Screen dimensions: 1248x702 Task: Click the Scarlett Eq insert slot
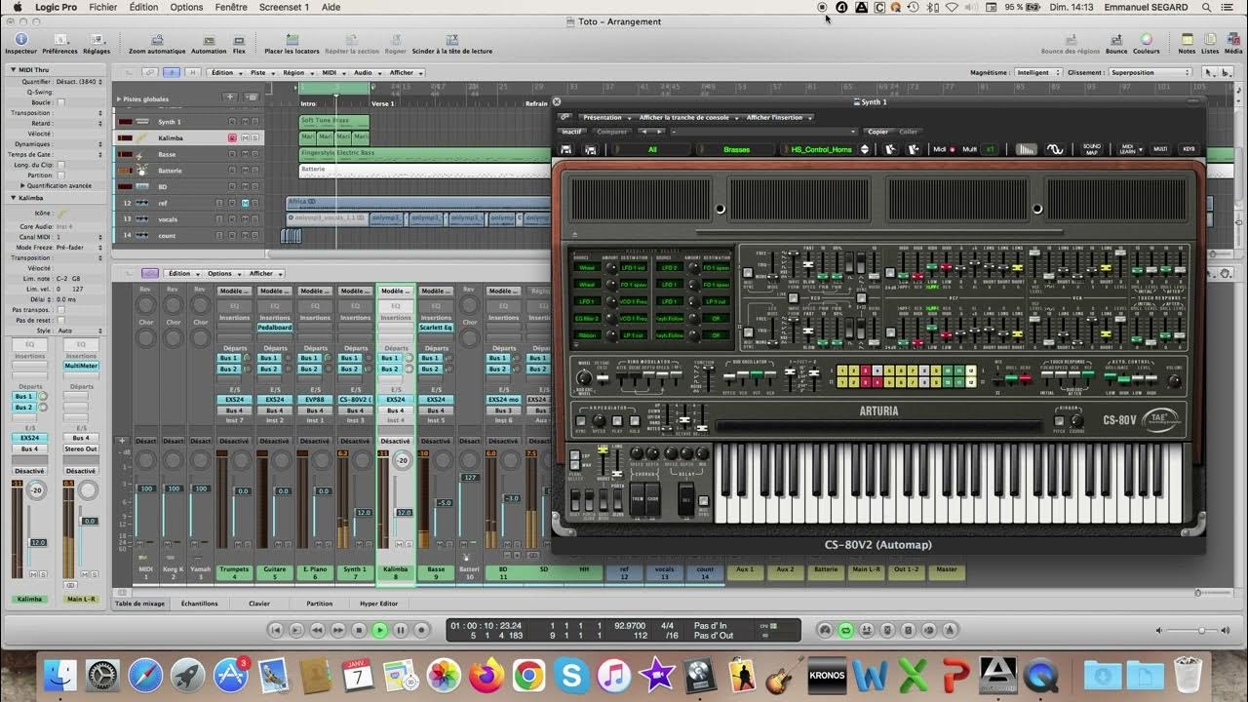[435, 328]
